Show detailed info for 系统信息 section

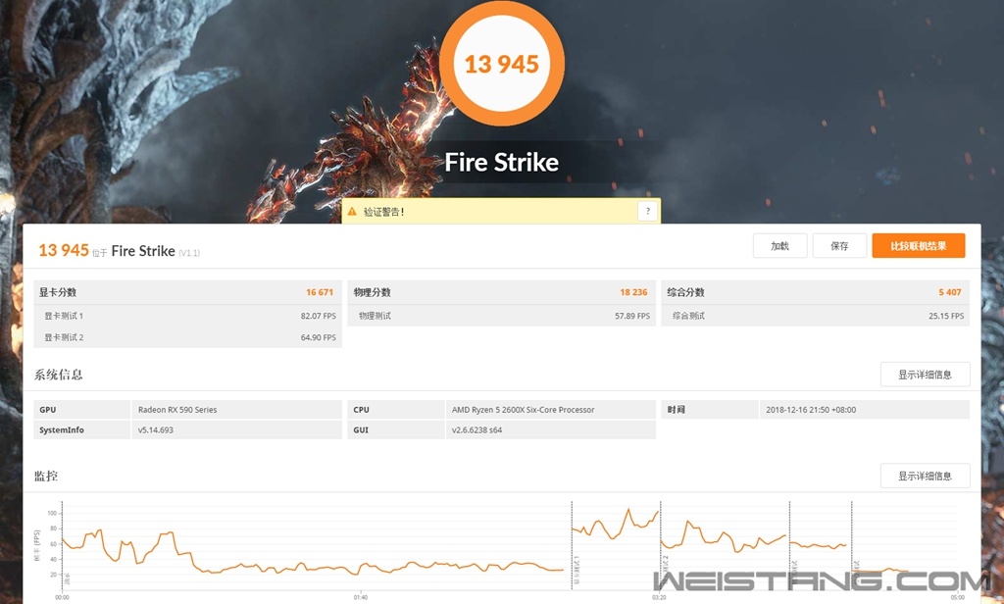[925, 375]
